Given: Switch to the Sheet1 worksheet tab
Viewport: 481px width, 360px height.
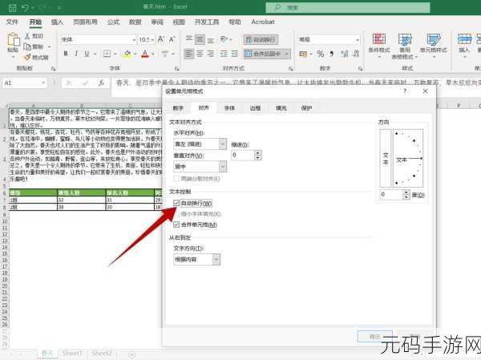Looking at the screenshot, I should [x=72, y=354].
